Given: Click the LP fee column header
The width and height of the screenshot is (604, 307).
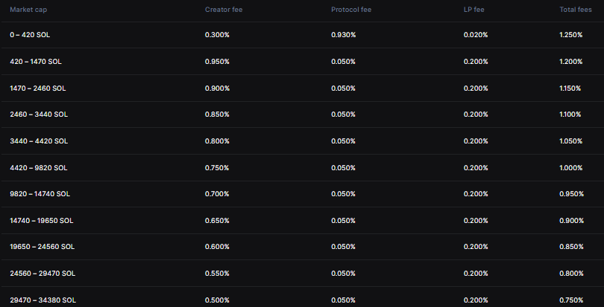Looking at the screenshot, I should (x=475, y=10).
